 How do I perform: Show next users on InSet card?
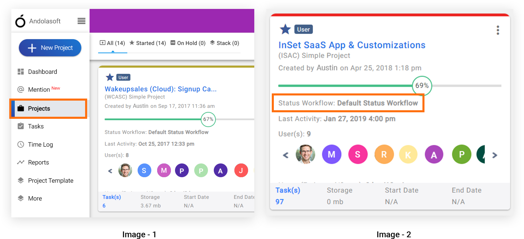click(x=494, y=155)
